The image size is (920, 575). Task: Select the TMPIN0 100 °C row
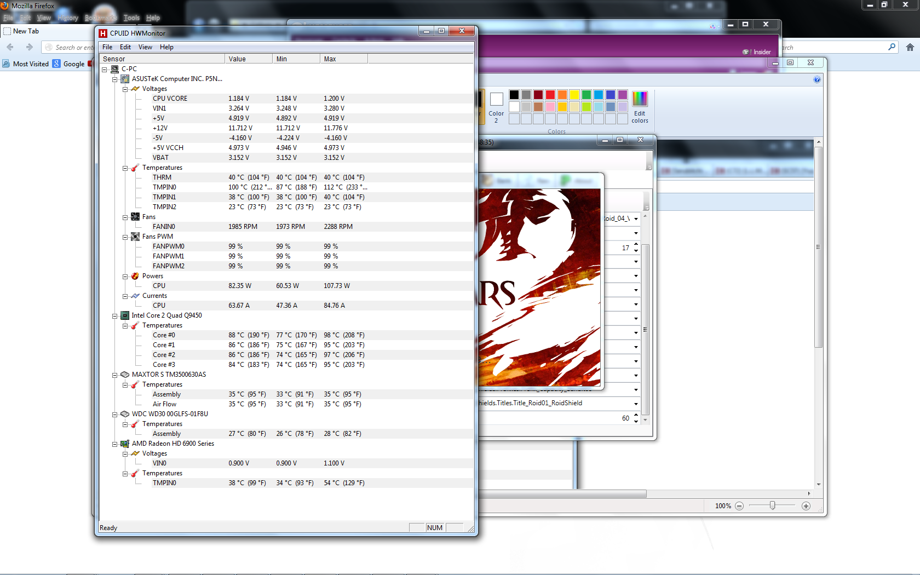[x=286, y=187]
